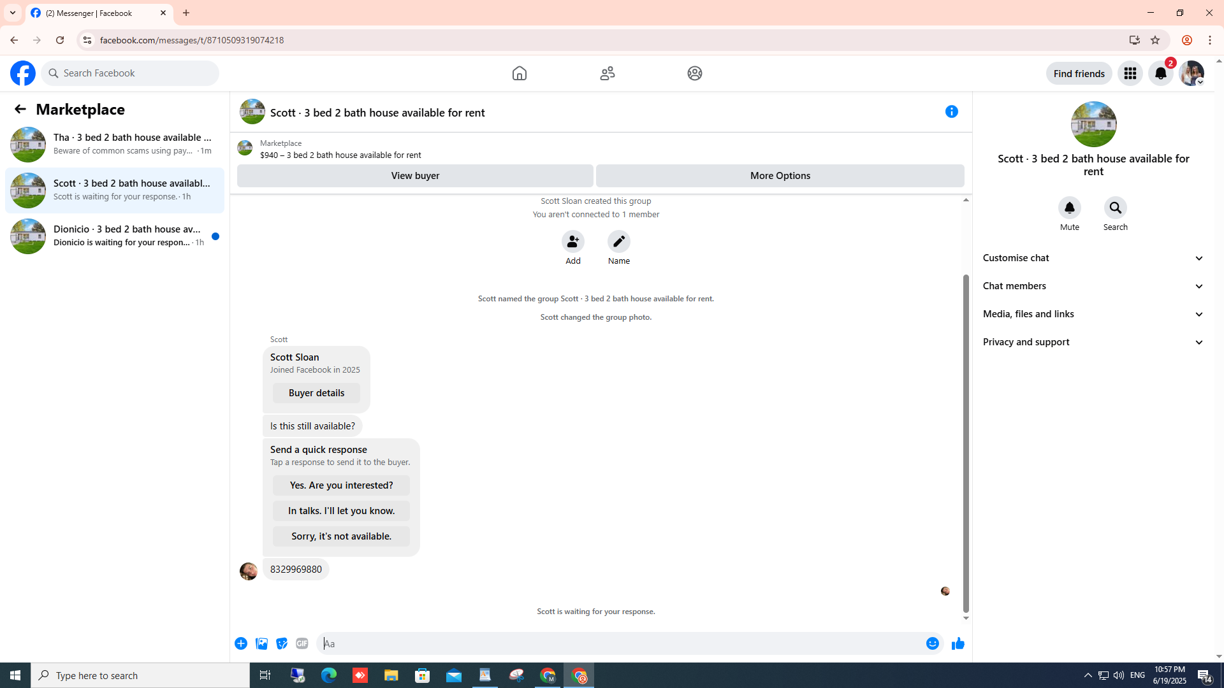This screenshot has height=688, width=1224.
Task: Expand Media, files and links
Action: 1093,314
